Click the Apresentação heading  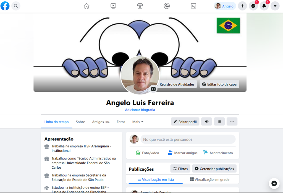(x=59, y=139)
